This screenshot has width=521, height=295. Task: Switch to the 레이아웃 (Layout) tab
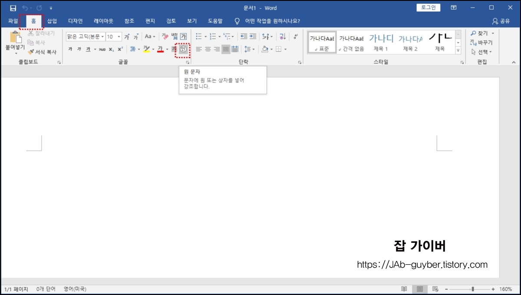coord(103,21)
